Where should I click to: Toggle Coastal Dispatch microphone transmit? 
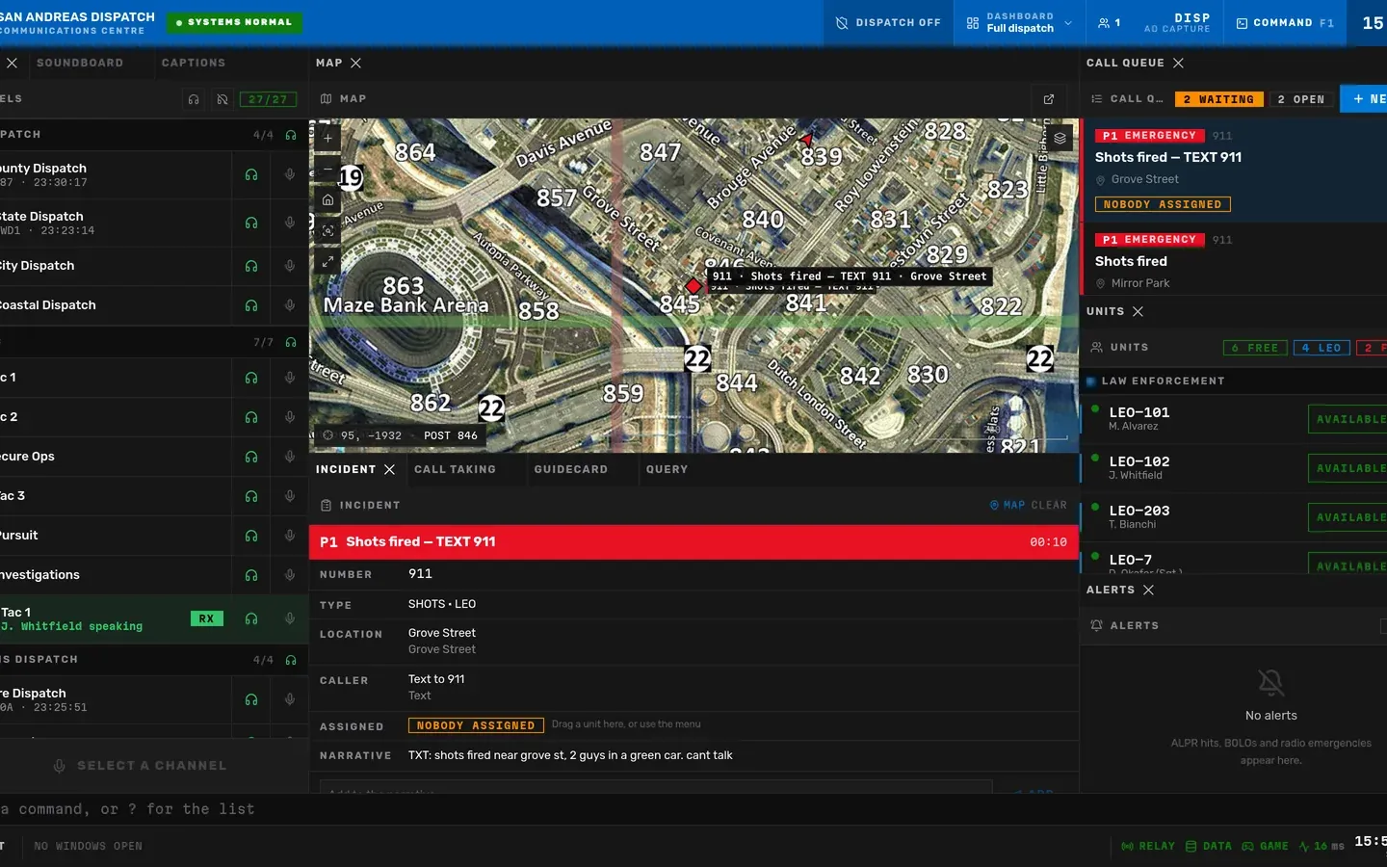point(290,305)
